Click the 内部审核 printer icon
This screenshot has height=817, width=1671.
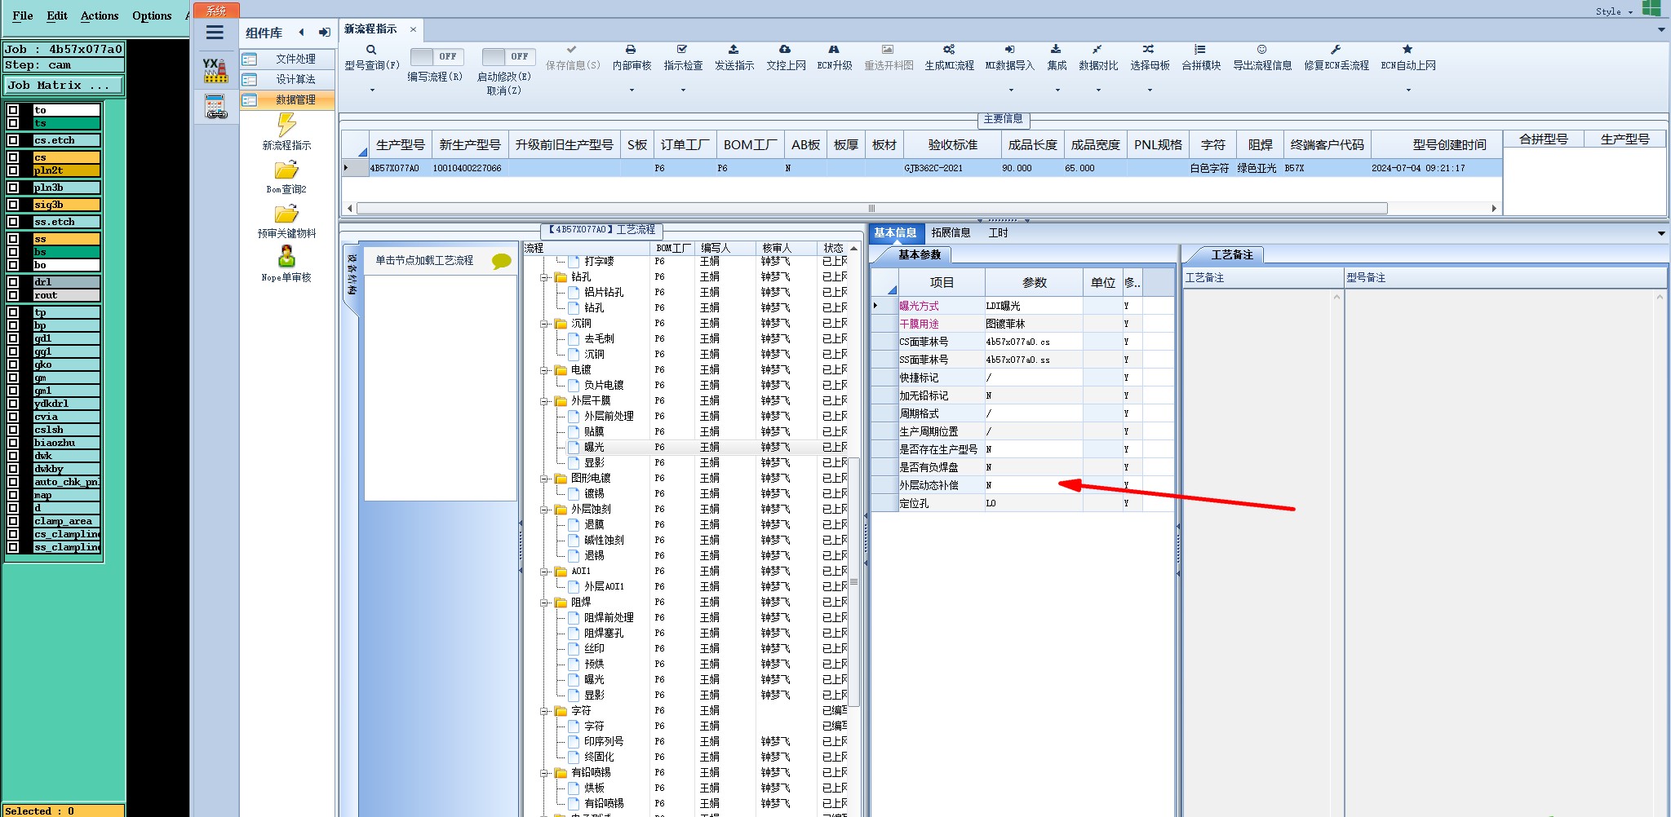coord(631,50)
